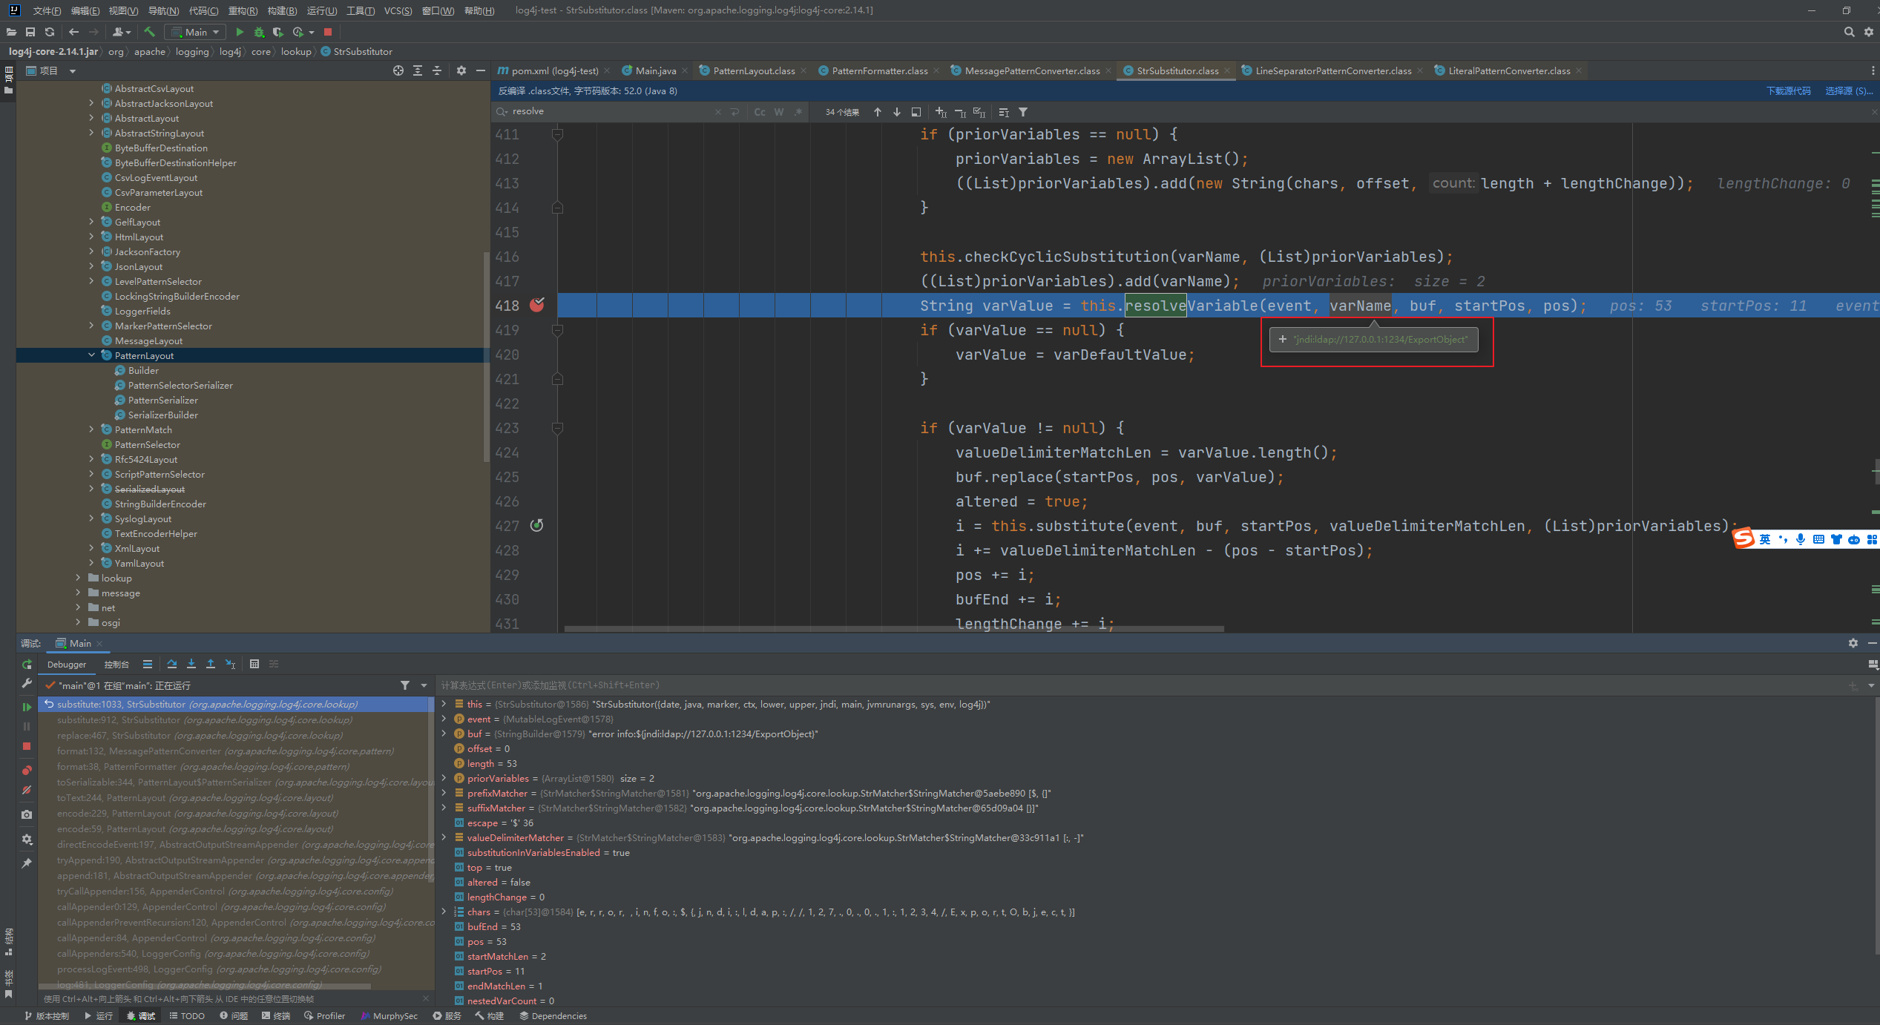The height and width of the screenshot is (1025, 1880).
Task: Open the Search Everywhere magnifier icon
Action: click(1849, 32)
